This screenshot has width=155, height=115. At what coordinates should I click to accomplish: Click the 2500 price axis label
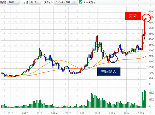pos(151,56)
